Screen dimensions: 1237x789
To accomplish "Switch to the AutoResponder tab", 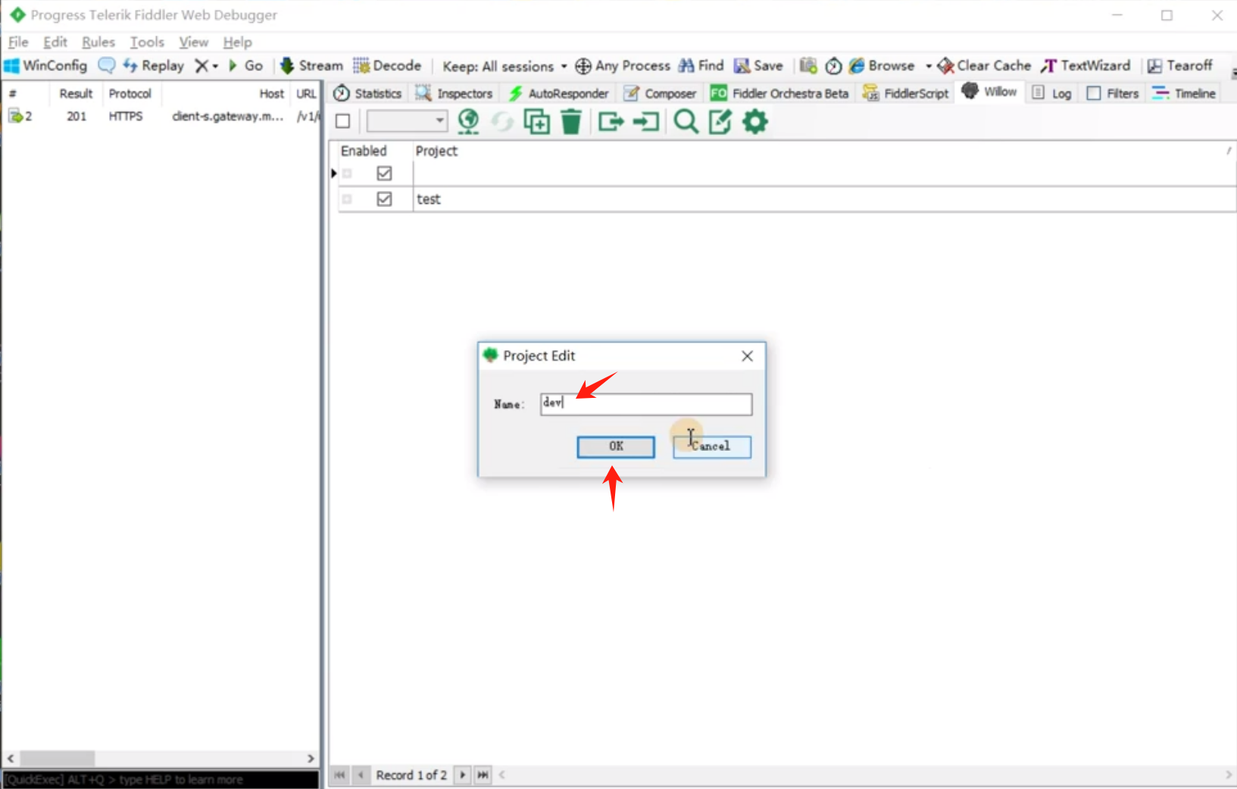I will click(559, 93).
